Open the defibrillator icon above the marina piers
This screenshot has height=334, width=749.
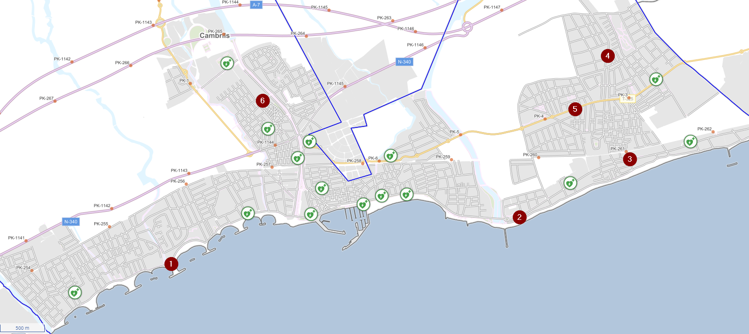click(x=363, y=204)
